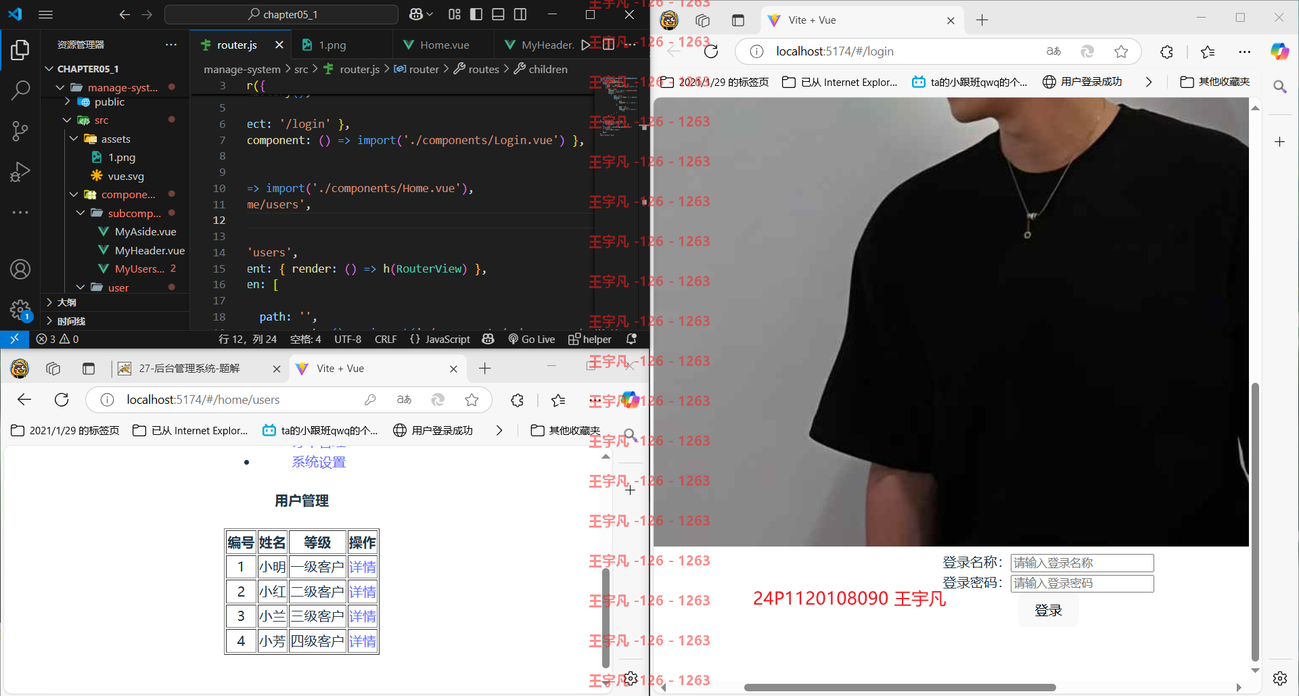The width and height of the screenshot is (1299, 696).
Task: Go back in bottom browser window
Action: pyautogui.click(x=24, y=400)
